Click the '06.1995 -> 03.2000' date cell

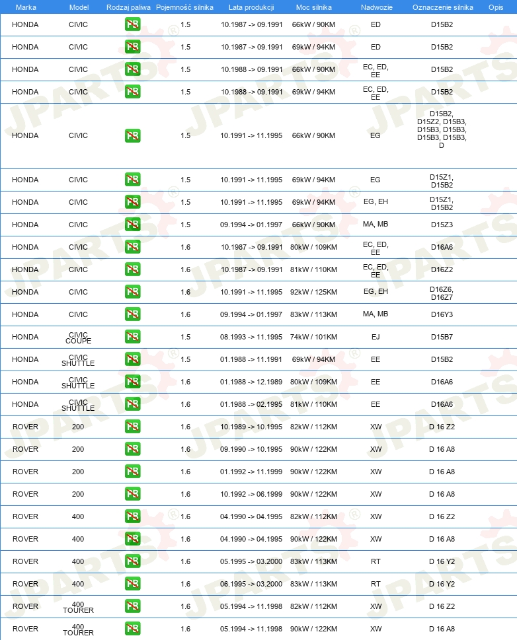pyautogui.click(x=251, y=584)
